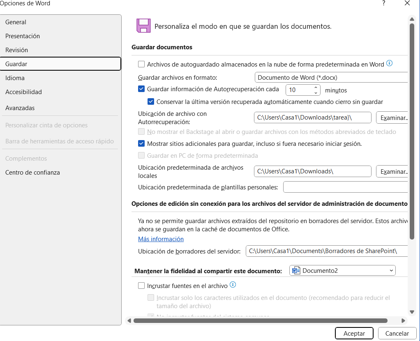Click the help question mark icon
The height and width of the screenshot is (341, 420).
click(384, 3)
